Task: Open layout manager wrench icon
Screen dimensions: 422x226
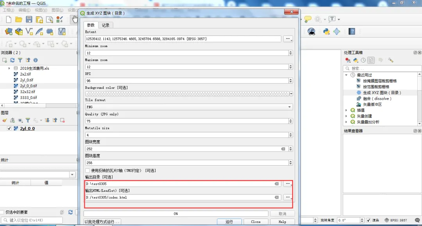Action: click(x=50, y=19)
